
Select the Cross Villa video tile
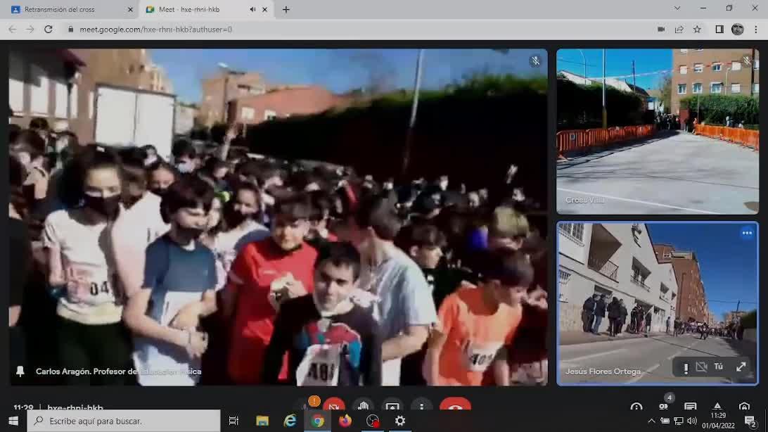[658, 132]
